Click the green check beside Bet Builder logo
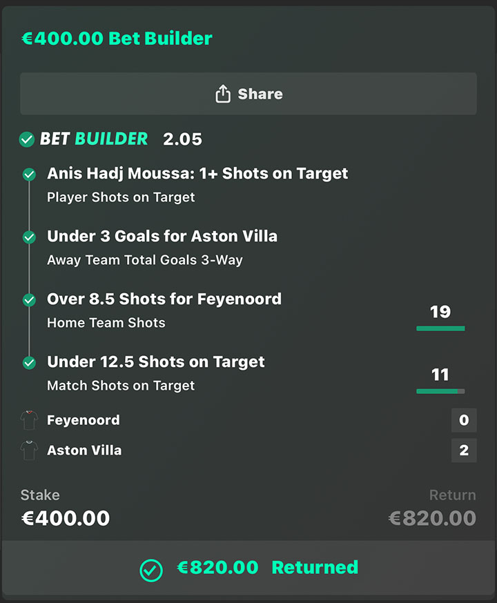 [x=27, y=139]
